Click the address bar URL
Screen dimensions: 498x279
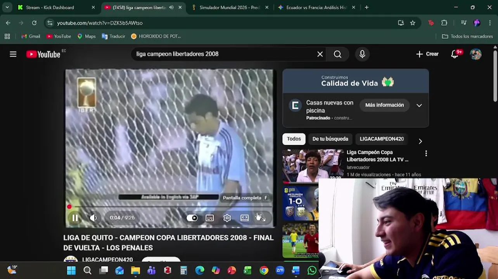click(x=100, y=23)
